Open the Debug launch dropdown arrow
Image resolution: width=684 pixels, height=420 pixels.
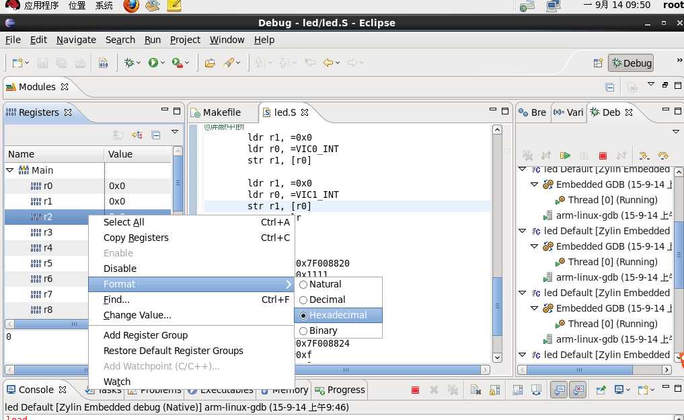tap(139, 63)
